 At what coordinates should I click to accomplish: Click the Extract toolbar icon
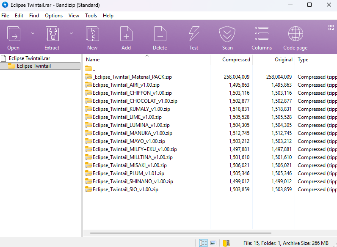click(52, 34)
